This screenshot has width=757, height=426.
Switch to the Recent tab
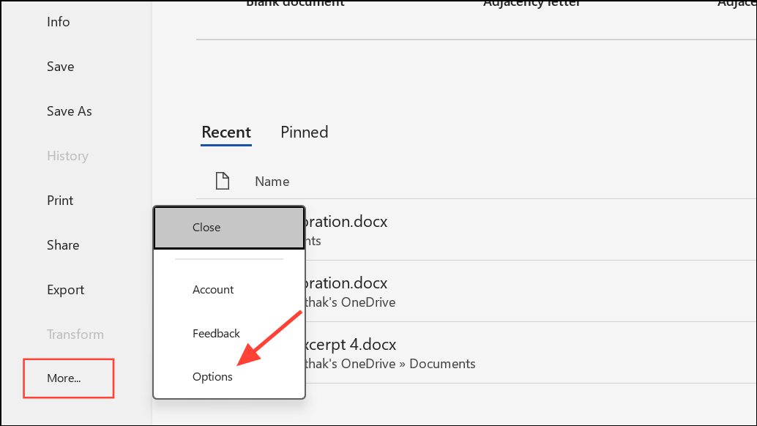[226, 132]
